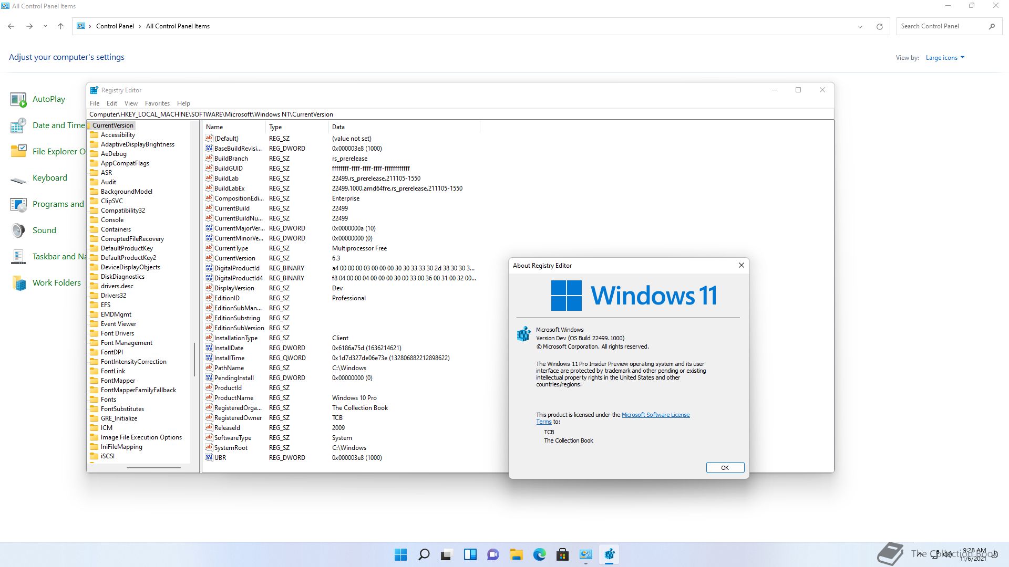Click the Windows Start button in the taskbar
Screen dimensions: 1009x567
pos(400,554)
